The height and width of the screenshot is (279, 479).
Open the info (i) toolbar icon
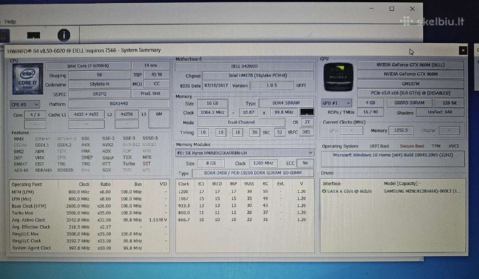[63, 35]
